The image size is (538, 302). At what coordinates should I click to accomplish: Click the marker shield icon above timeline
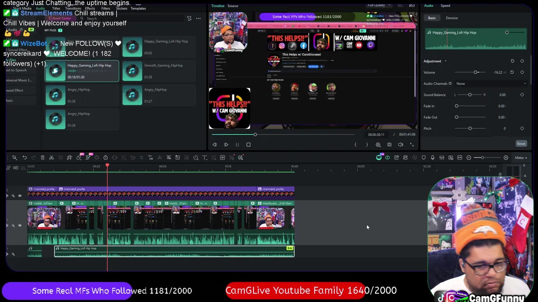[x=424, y=158]
